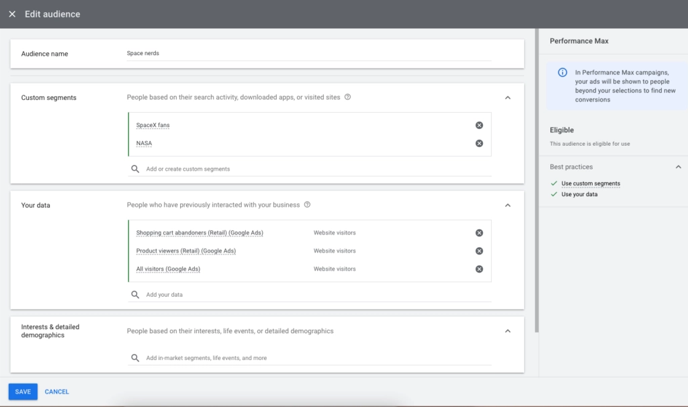Open Product viewers (Retail) (Google Ads) segment
This screenshot has height=407, width=688.
click(x=185, y=251)
